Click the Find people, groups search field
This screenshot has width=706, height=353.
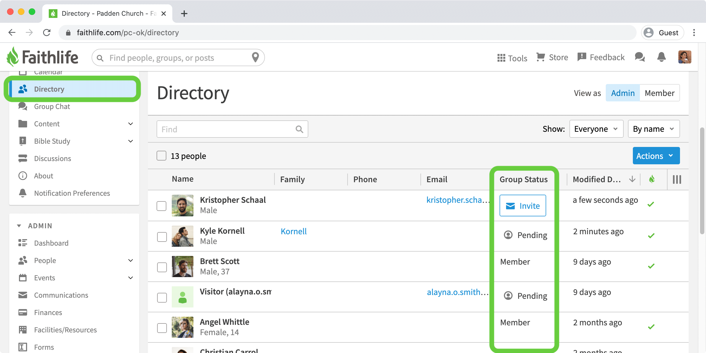pos(178,57)
